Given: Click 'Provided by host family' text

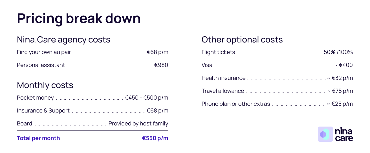Looking at the screenshot, I should pos(138,124).
